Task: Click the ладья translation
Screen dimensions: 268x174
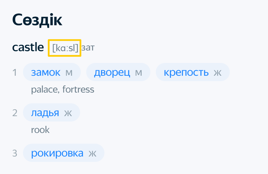Action: pos(45,112)
